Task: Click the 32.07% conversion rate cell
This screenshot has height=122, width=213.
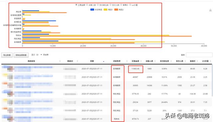Action: tap(164, 119)
